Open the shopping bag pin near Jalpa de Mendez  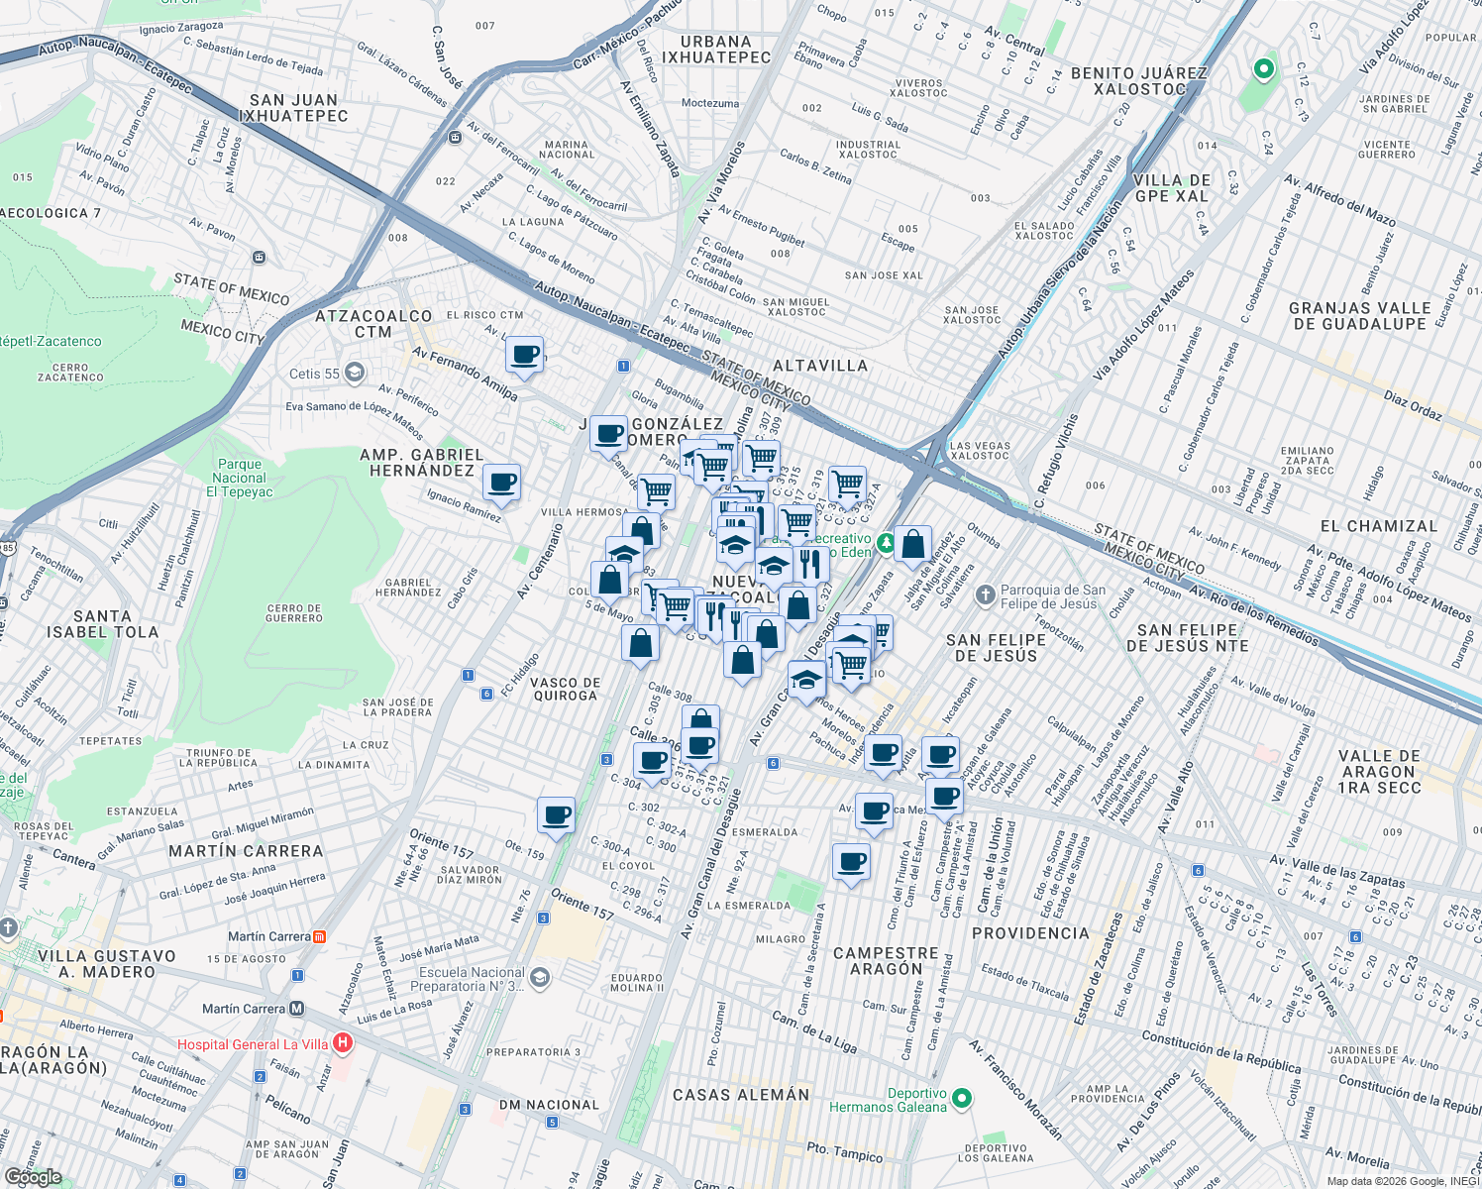(913, 545)
